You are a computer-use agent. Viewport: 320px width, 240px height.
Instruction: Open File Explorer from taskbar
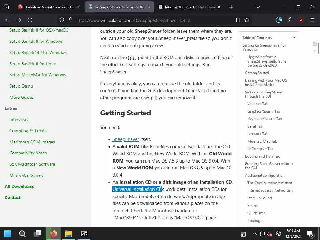[x=69, y=234]
